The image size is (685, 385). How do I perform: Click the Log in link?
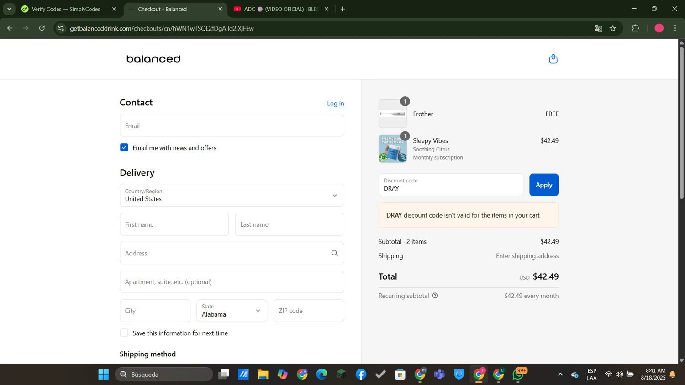[x=336, y=104]
